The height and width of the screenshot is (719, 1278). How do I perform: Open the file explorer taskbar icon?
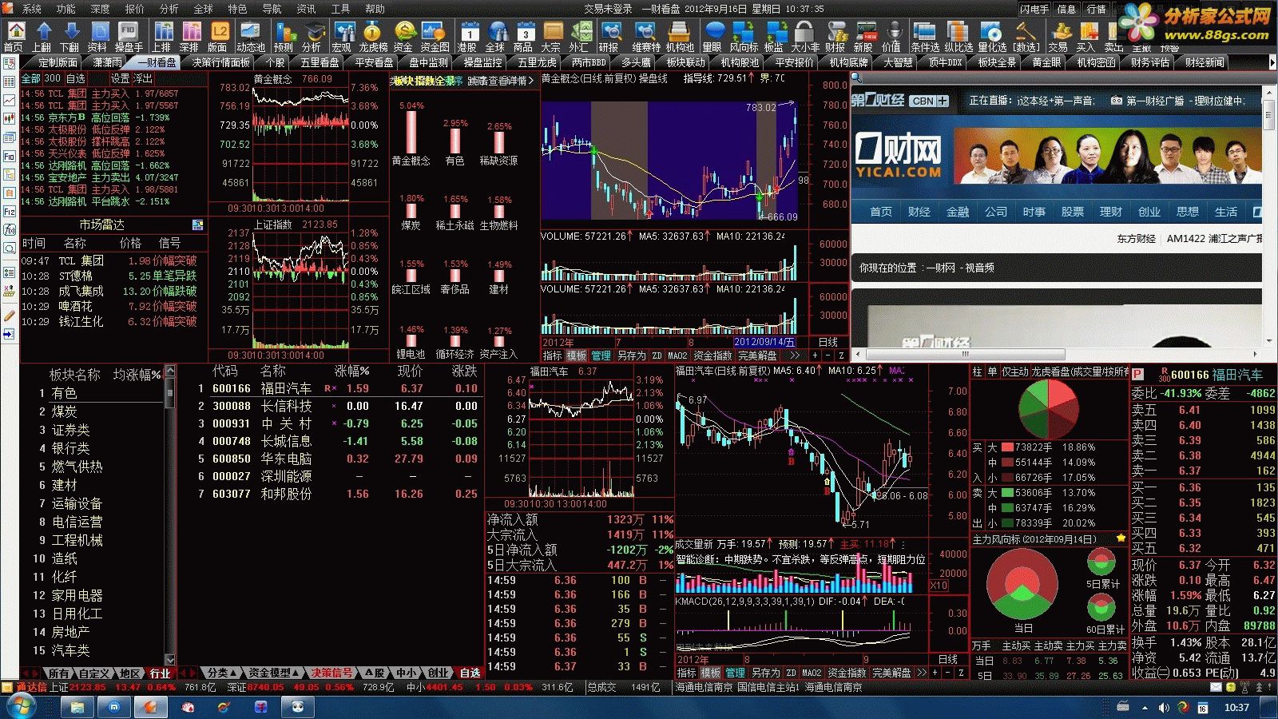[77, 707]
